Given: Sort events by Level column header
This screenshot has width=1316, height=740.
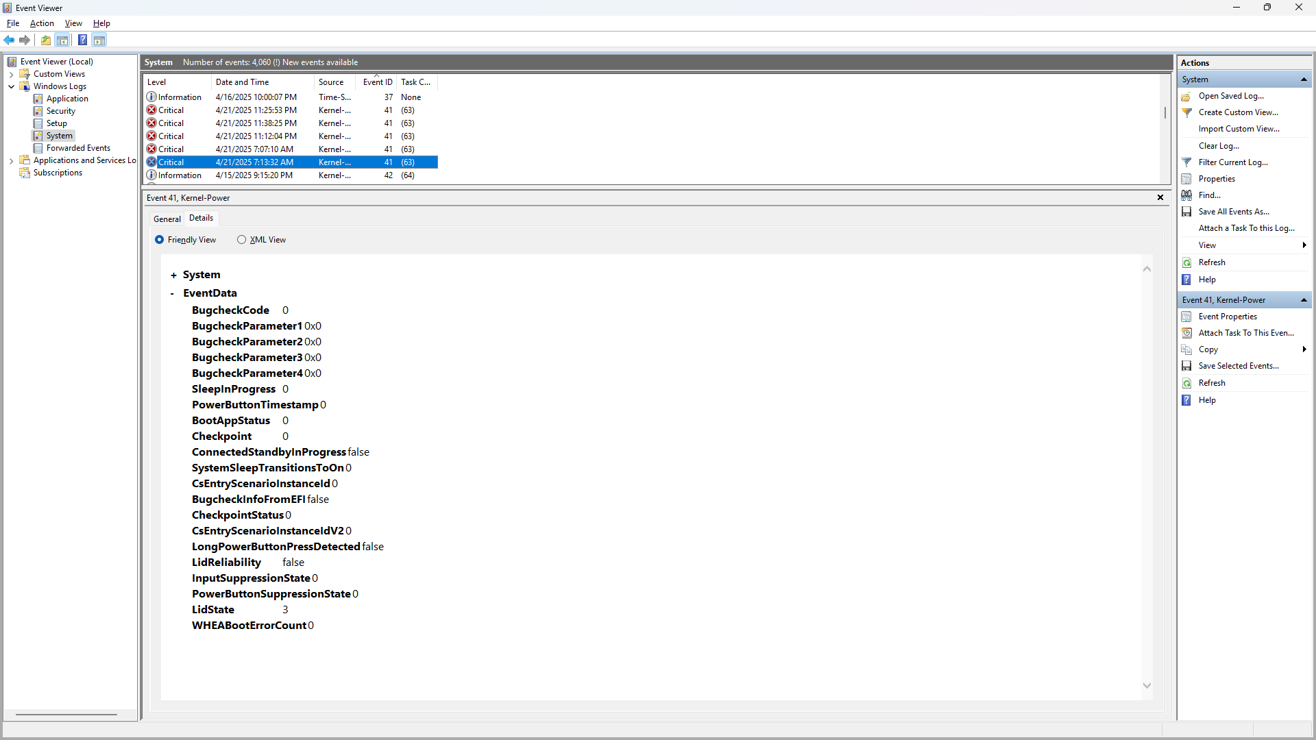Looking at the screenshot, I should 178,82.
